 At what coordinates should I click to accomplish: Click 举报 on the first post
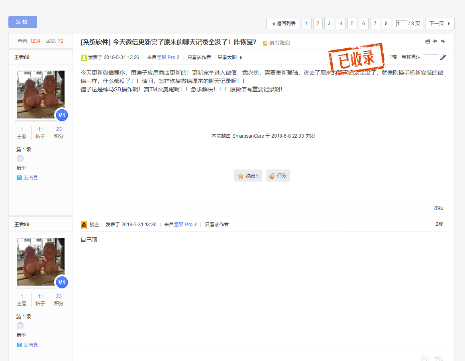point(439,208)
